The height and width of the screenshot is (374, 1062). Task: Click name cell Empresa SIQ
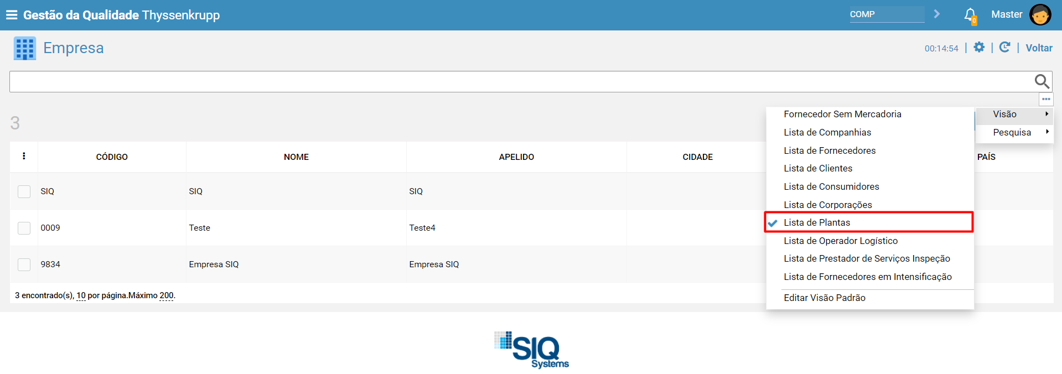click(214, 264)
